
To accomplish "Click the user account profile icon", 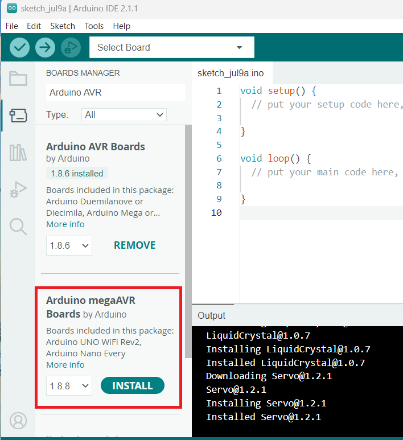I will [x=18, y=421].
